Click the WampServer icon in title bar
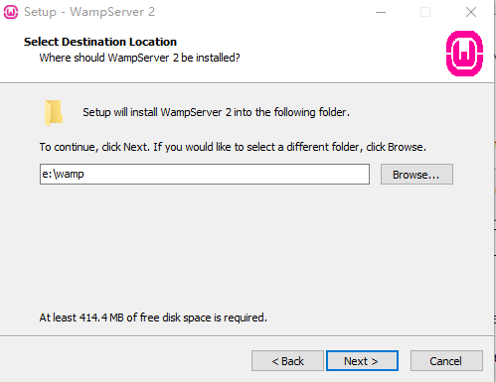The height and width of the screenshot is (382, 496). point(11,12)
